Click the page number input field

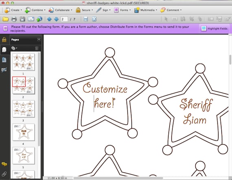(64, 19)
